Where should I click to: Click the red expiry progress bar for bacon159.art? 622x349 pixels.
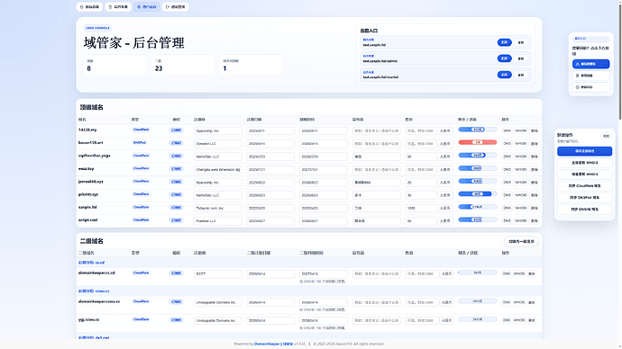(477, 142)
